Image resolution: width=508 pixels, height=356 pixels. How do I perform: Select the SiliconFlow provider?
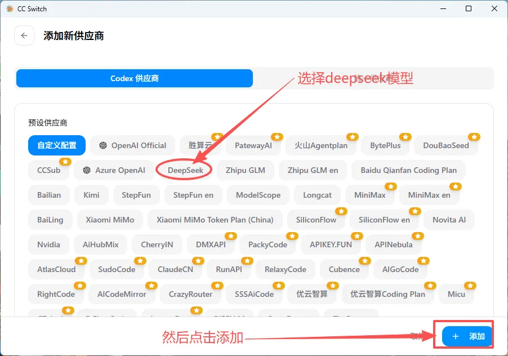pos(316,220)
